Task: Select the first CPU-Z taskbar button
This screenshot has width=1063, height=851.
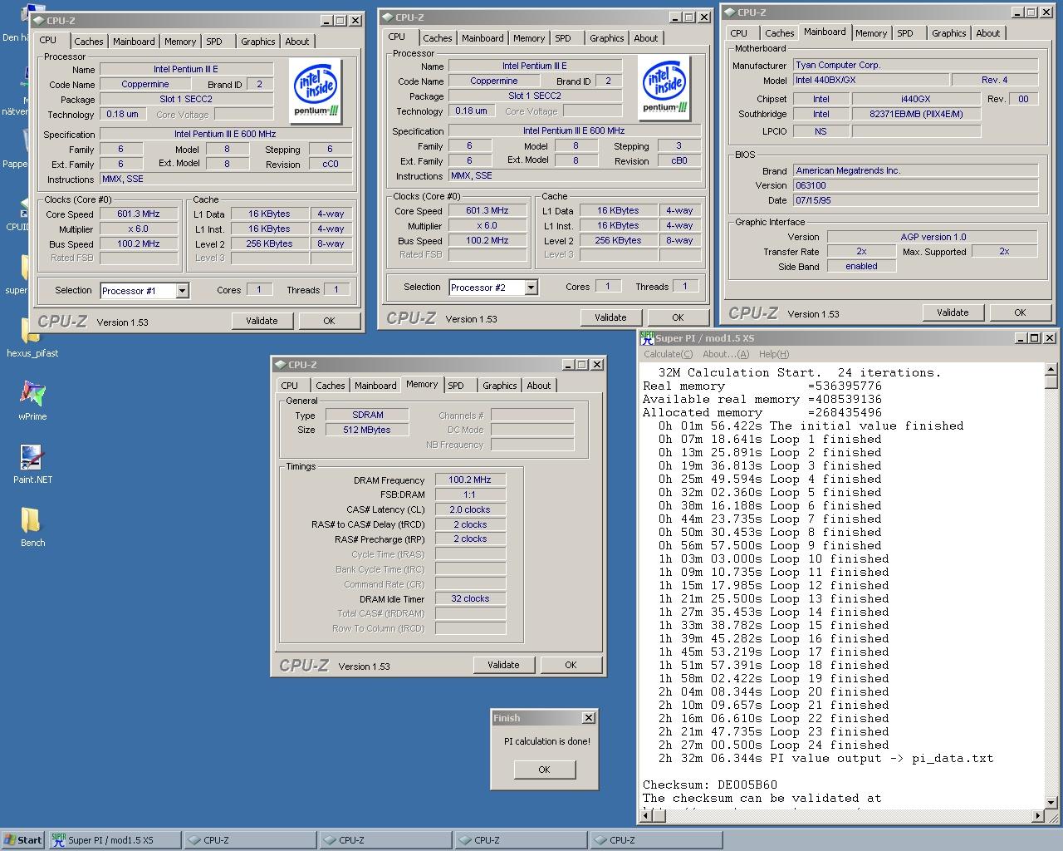Action: (249, 840)
